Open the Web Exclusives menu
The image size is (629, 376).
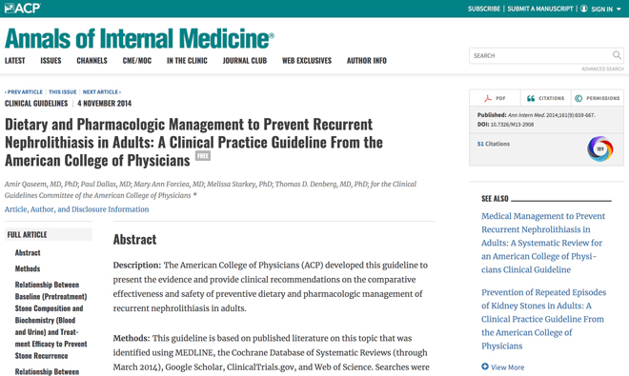307,61
